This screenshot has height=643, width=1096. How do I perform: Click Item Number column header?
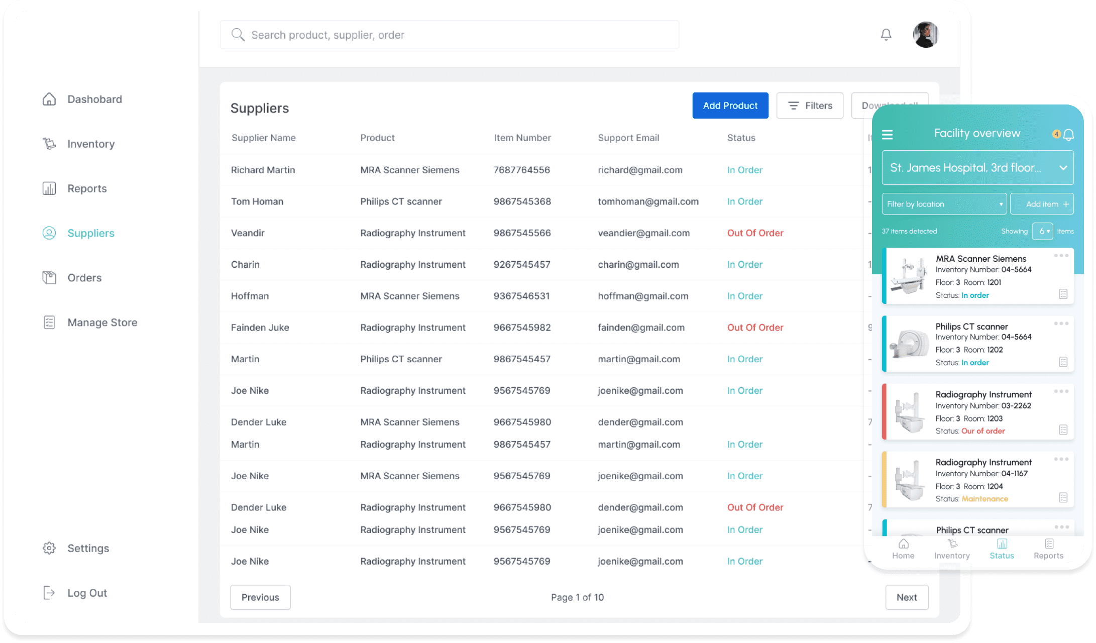(522, 138)
